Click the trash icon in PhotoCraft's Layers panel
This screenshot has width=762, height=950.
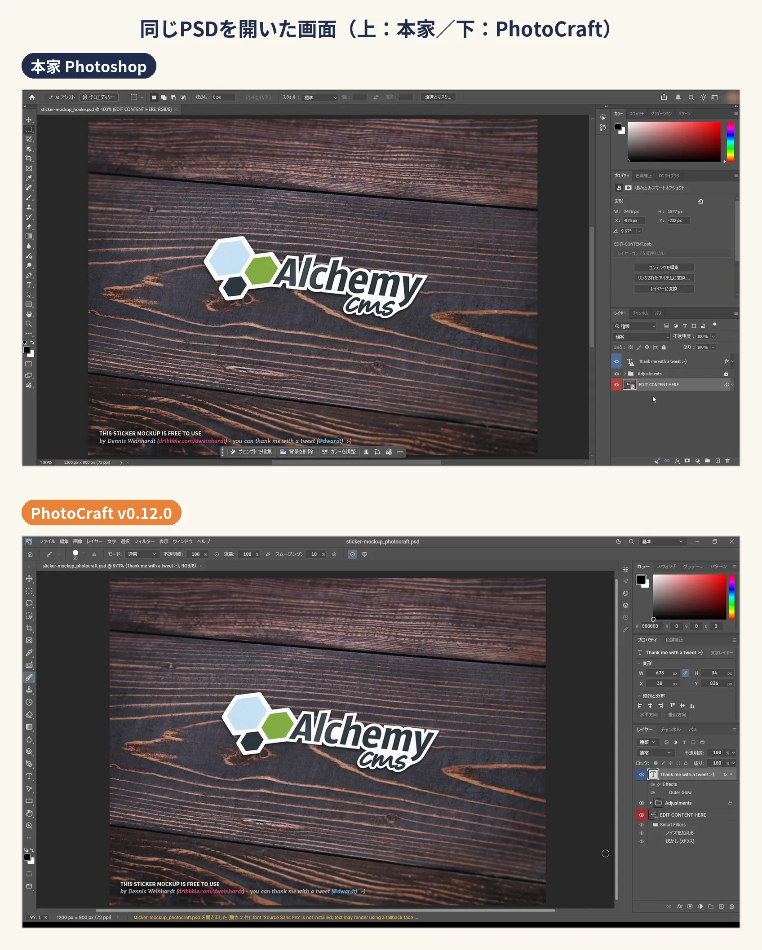731,906
